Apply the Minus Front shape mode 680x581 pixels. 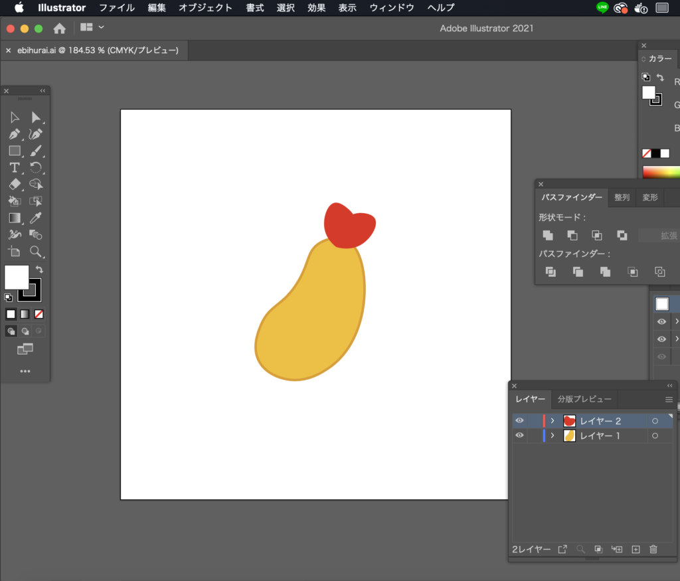572,235
